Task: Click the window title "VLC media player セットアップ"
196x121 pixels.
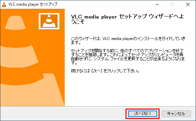Action: coord(33,4)
